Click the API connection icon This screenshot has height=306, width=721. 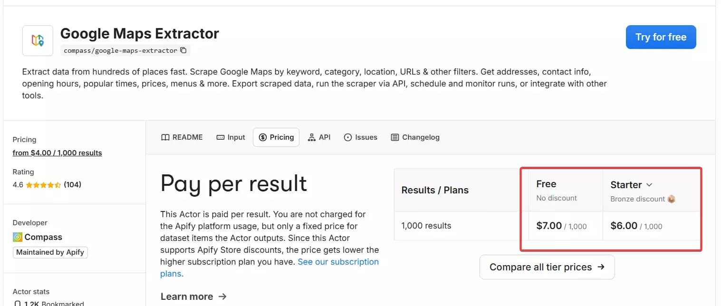pyautogui.click(x=311, y=137)
